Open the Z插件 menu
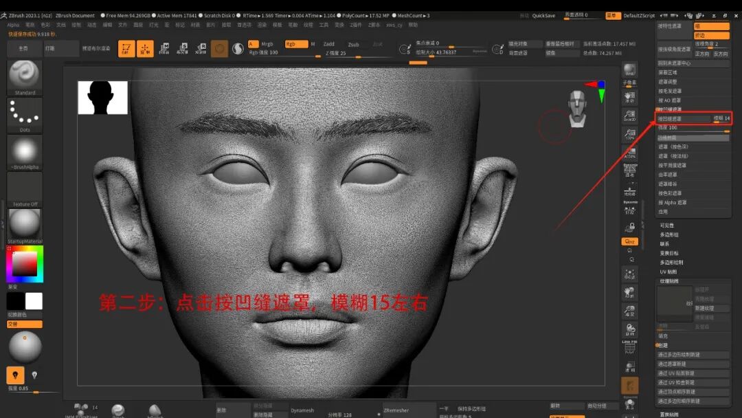This screenshot has width=742, height=418. click(x=355, y=25)
